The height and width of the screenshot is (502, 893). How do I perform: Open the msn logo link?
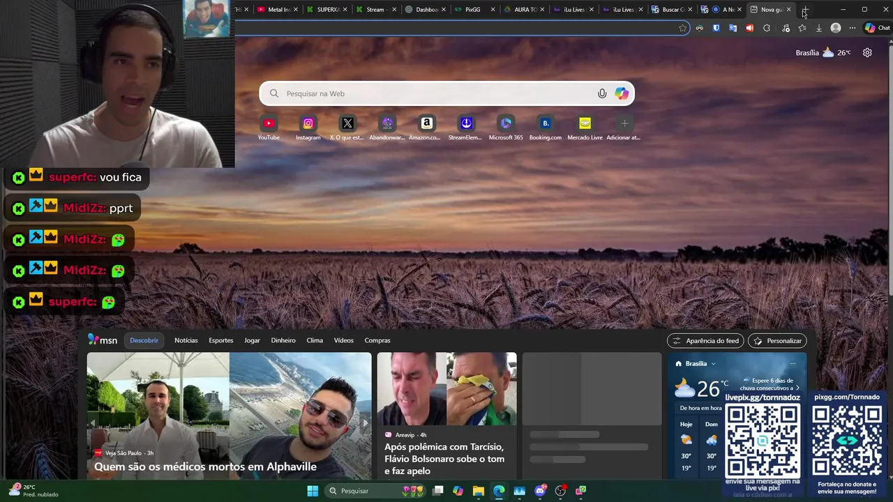pos(103,340)
